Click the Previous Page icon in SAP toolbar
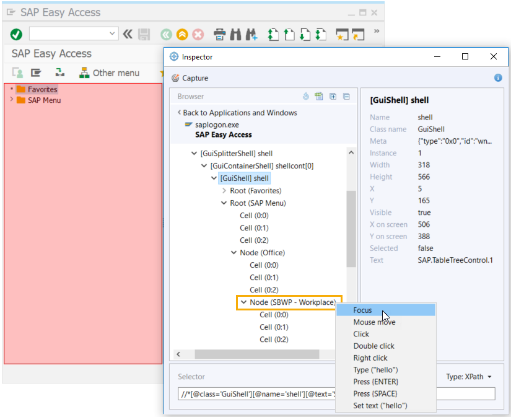The width and height of the screenshot is (511, 417). tap(289, 35)
